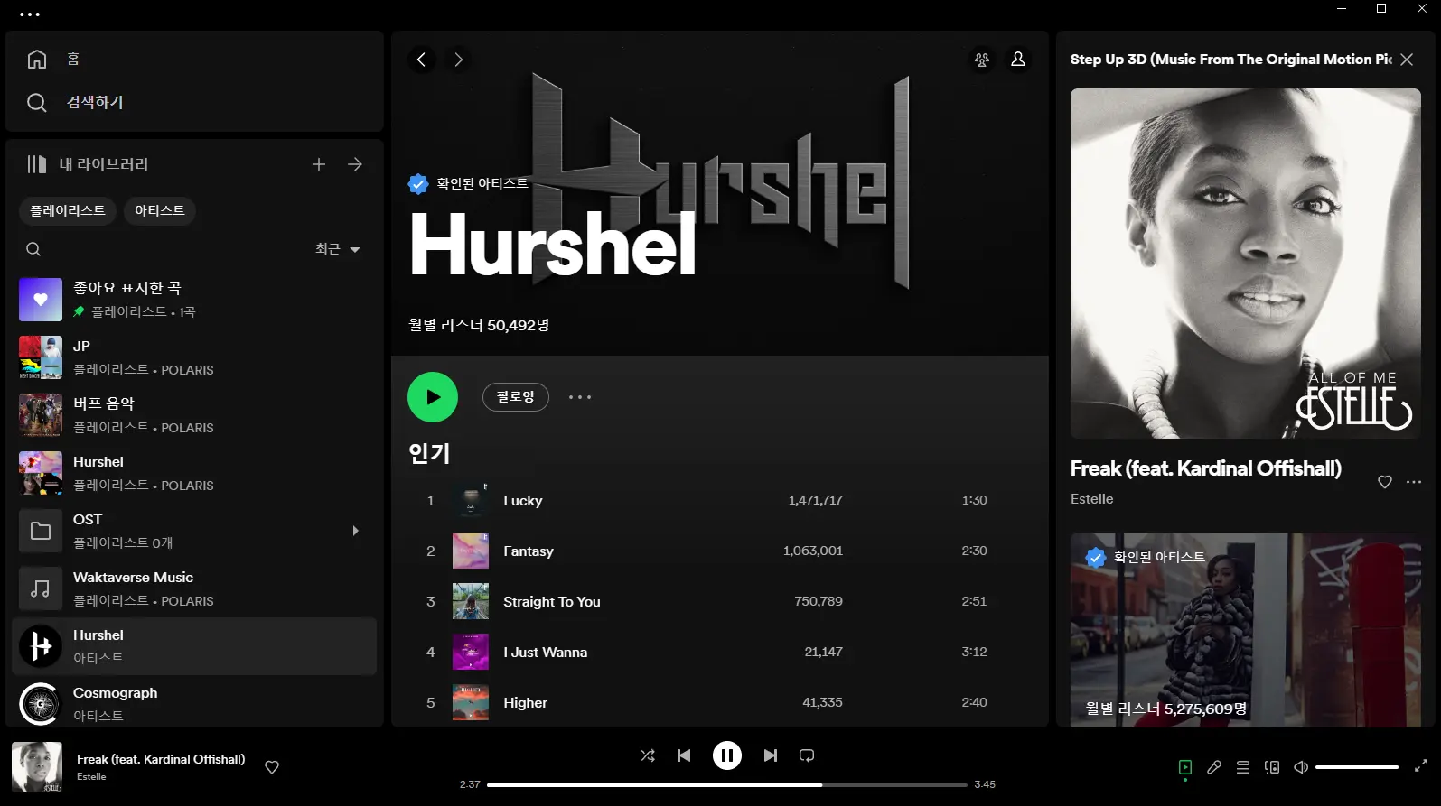Open the search (검색하기) icon
The height and width of the screenshot is (806, 1441).
click(37, 103)
